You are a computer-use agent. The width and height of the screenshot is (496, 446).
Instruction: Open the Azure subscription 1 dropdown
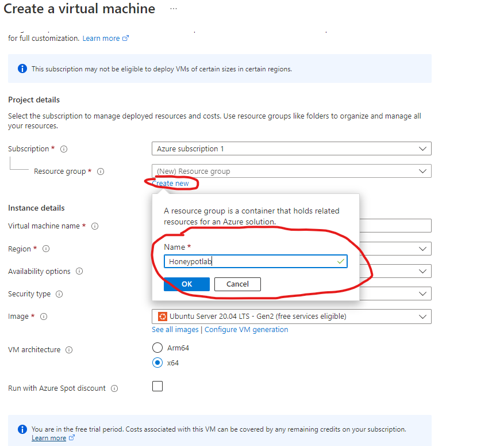click(x=291, y=148)
